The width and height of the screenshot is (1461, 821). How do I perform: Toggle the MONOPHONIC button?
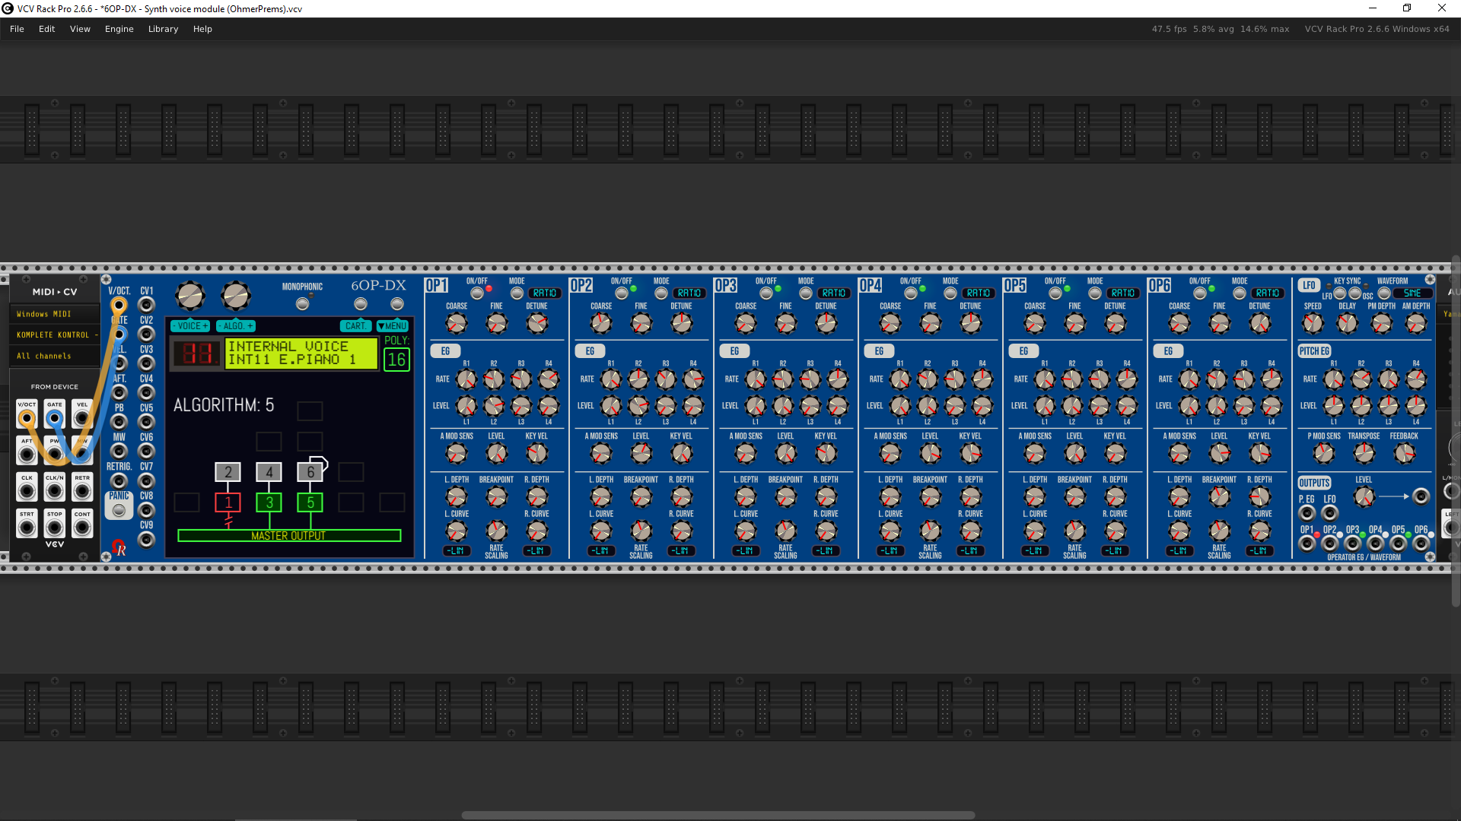pos(302,303)
